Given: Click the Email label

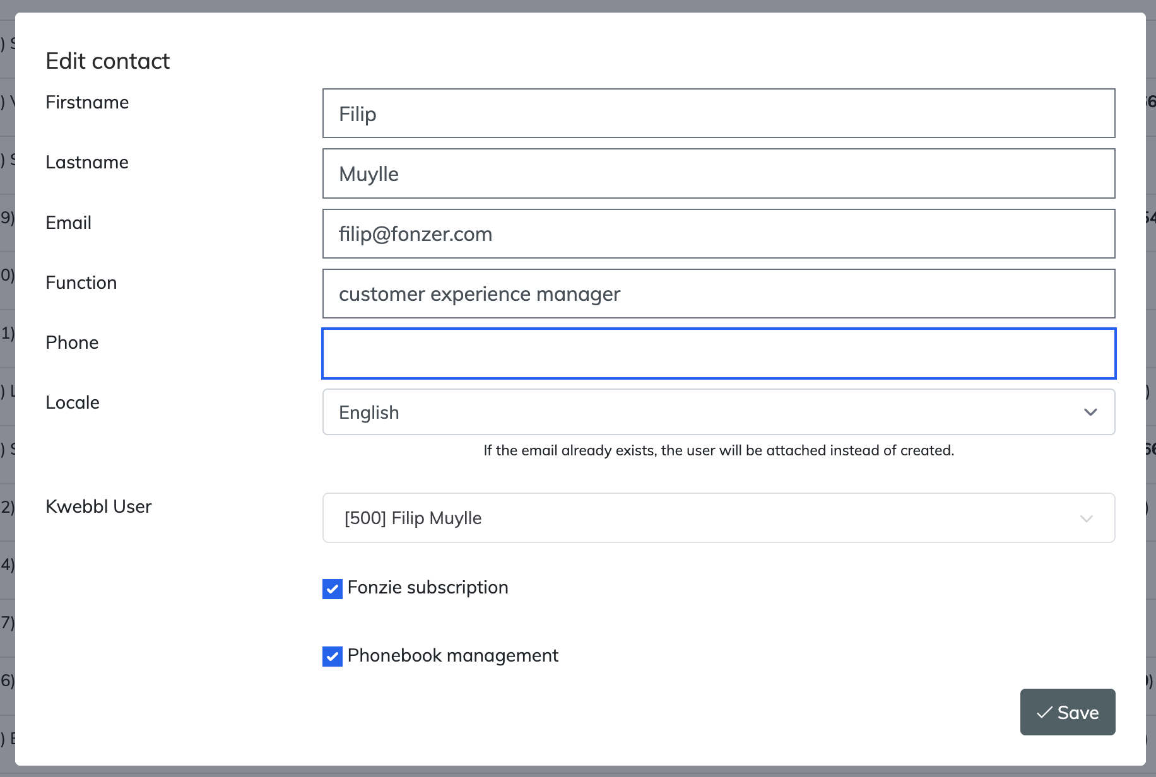Looking at the screenshot, I should click(x=68, y=223).
